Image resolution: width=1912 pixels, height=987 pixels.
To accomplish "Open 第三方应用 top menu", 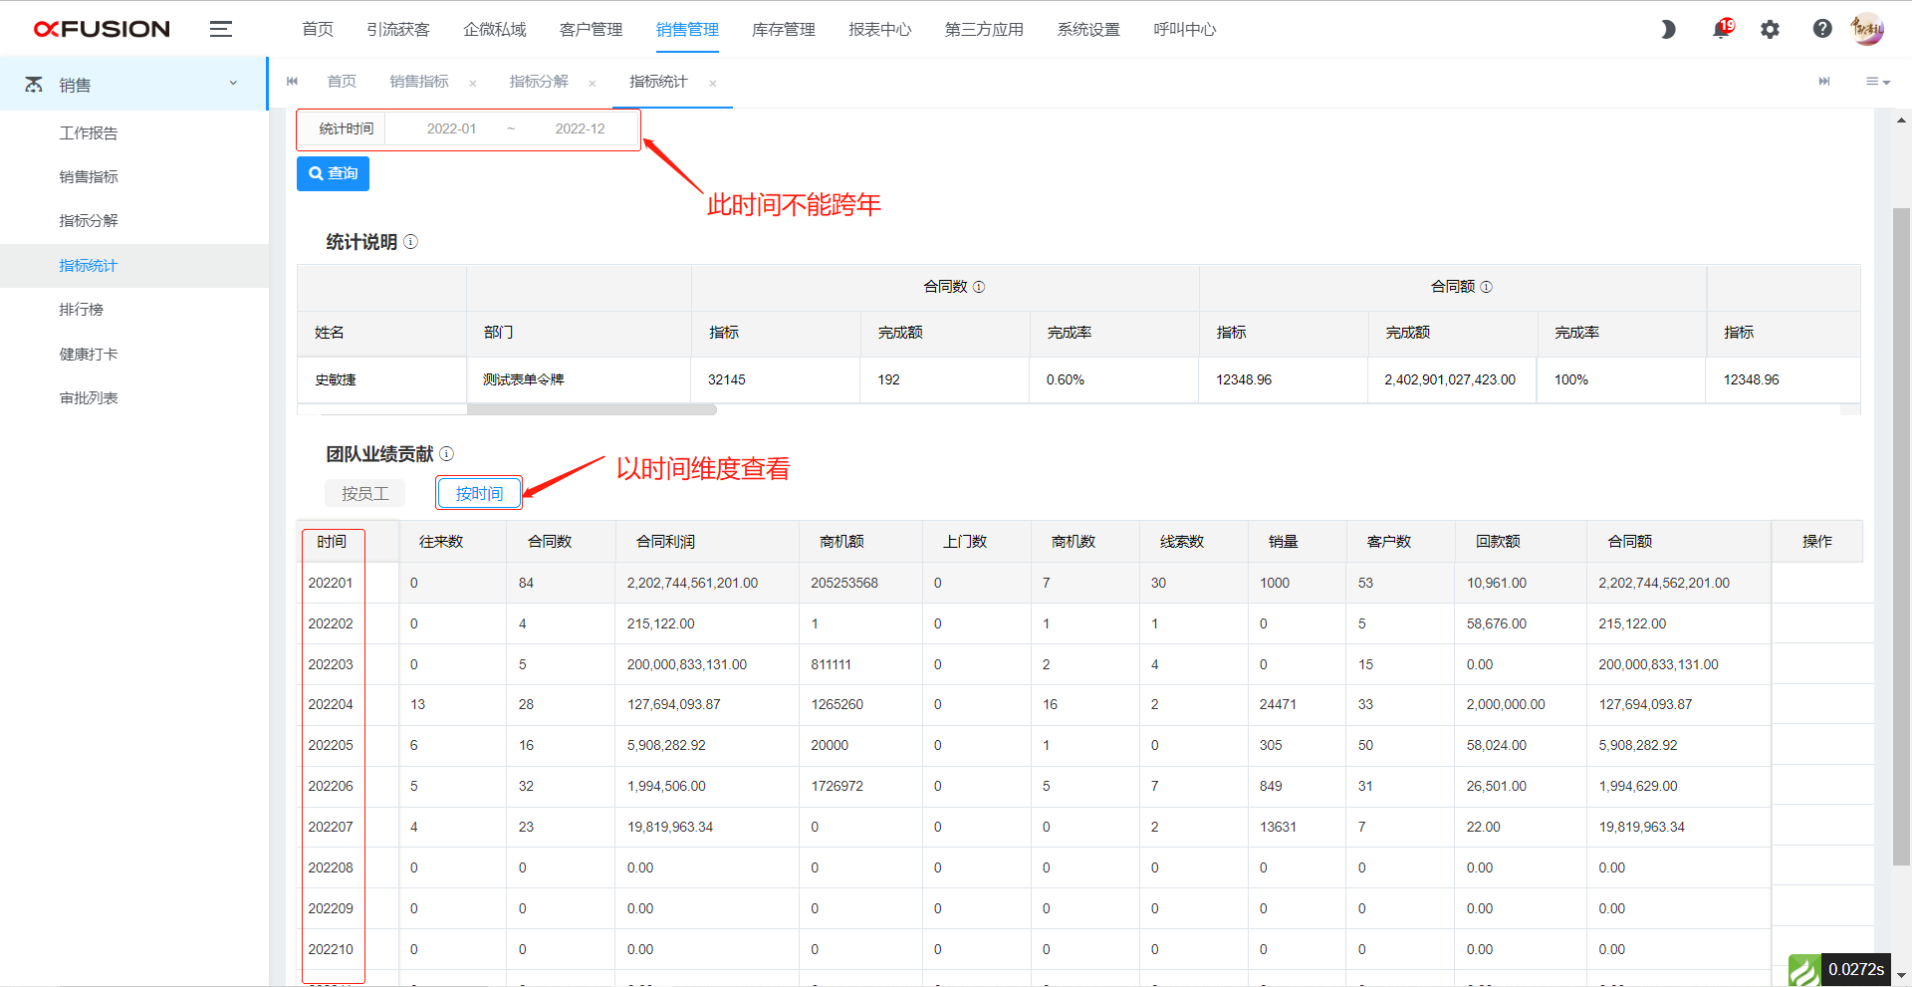I will [984, 30].
